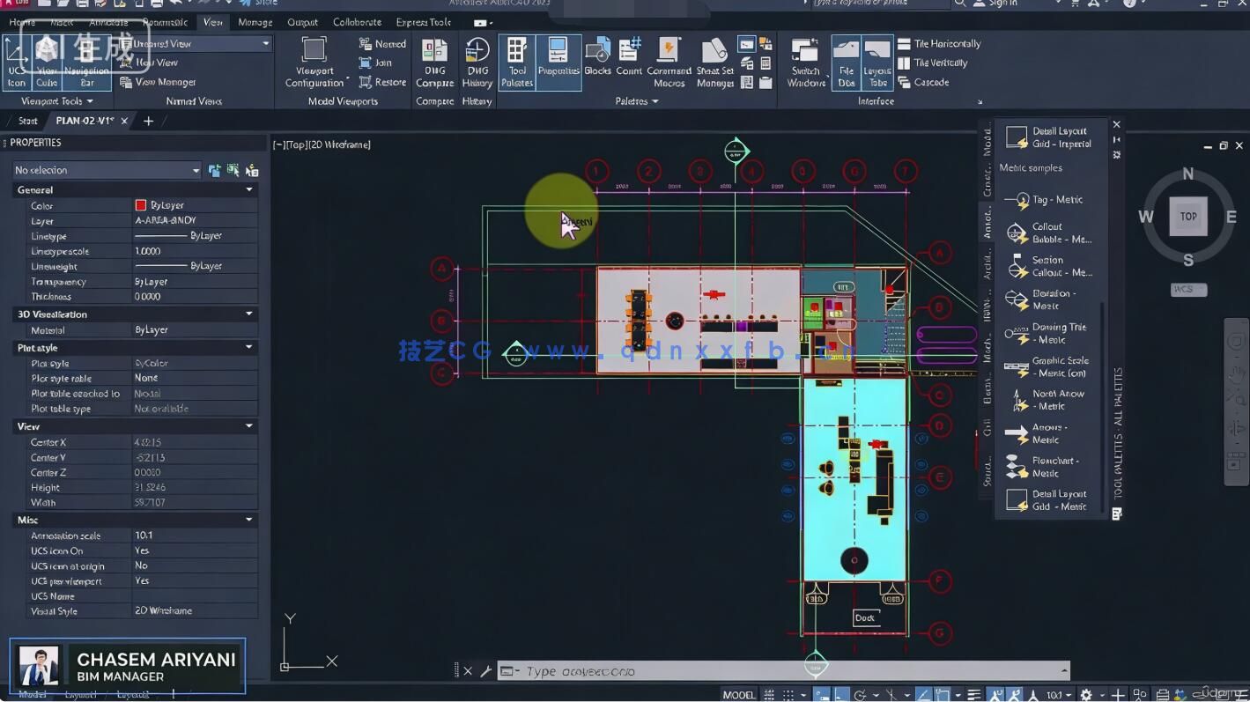Switch to the Manage ribbon tab
The image size is (1250, 702).
click(255, 22)
